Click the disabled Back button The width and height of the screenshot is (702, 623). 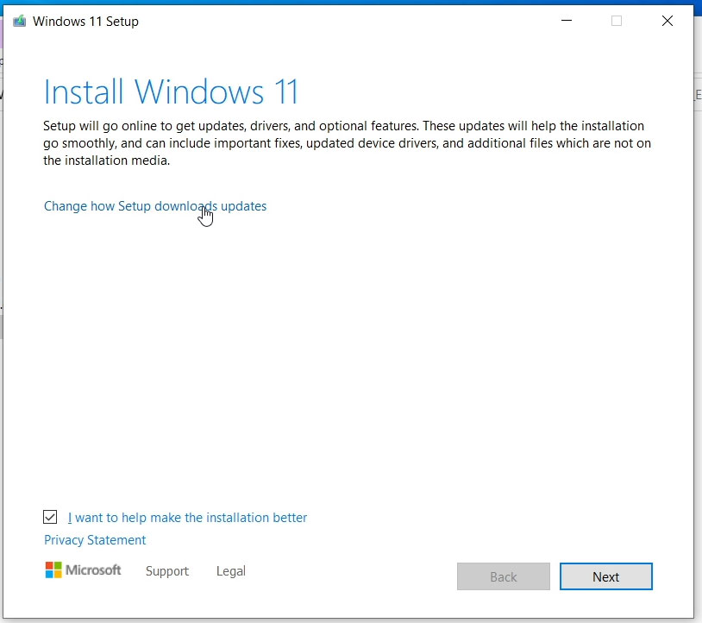tap(503, 576)
